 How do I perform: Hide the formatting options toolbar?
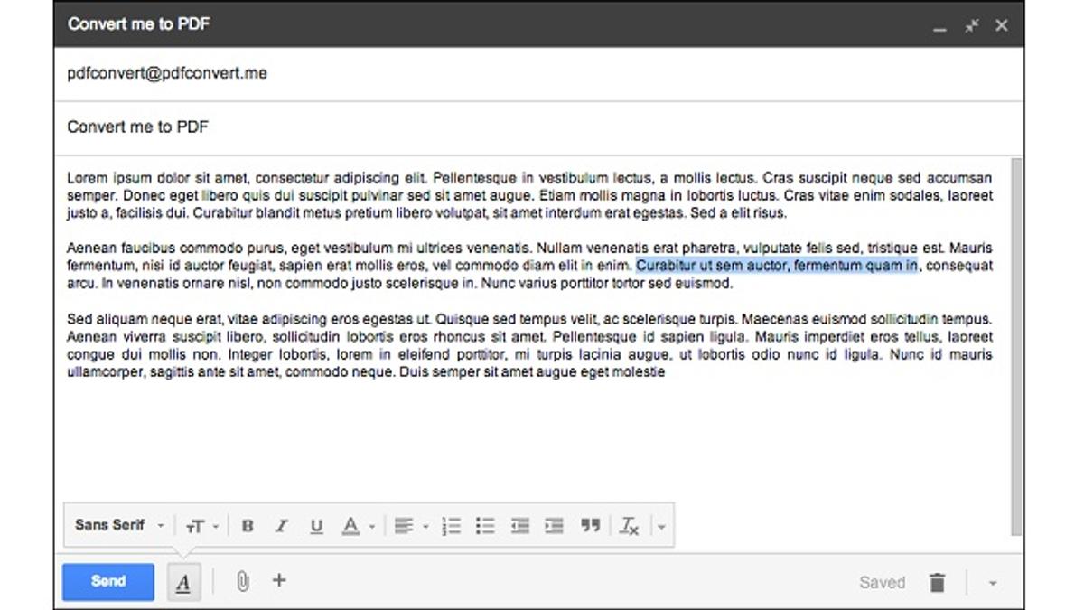[183, 583]
